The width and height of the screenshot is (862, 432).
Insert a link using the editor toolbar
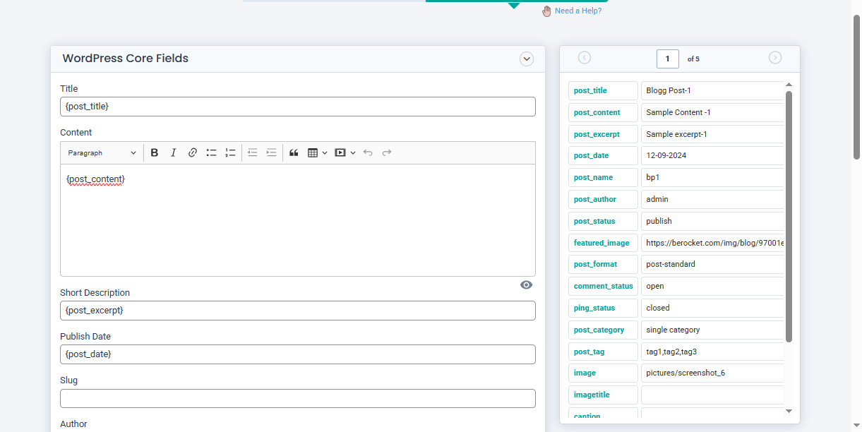point(192,152)
